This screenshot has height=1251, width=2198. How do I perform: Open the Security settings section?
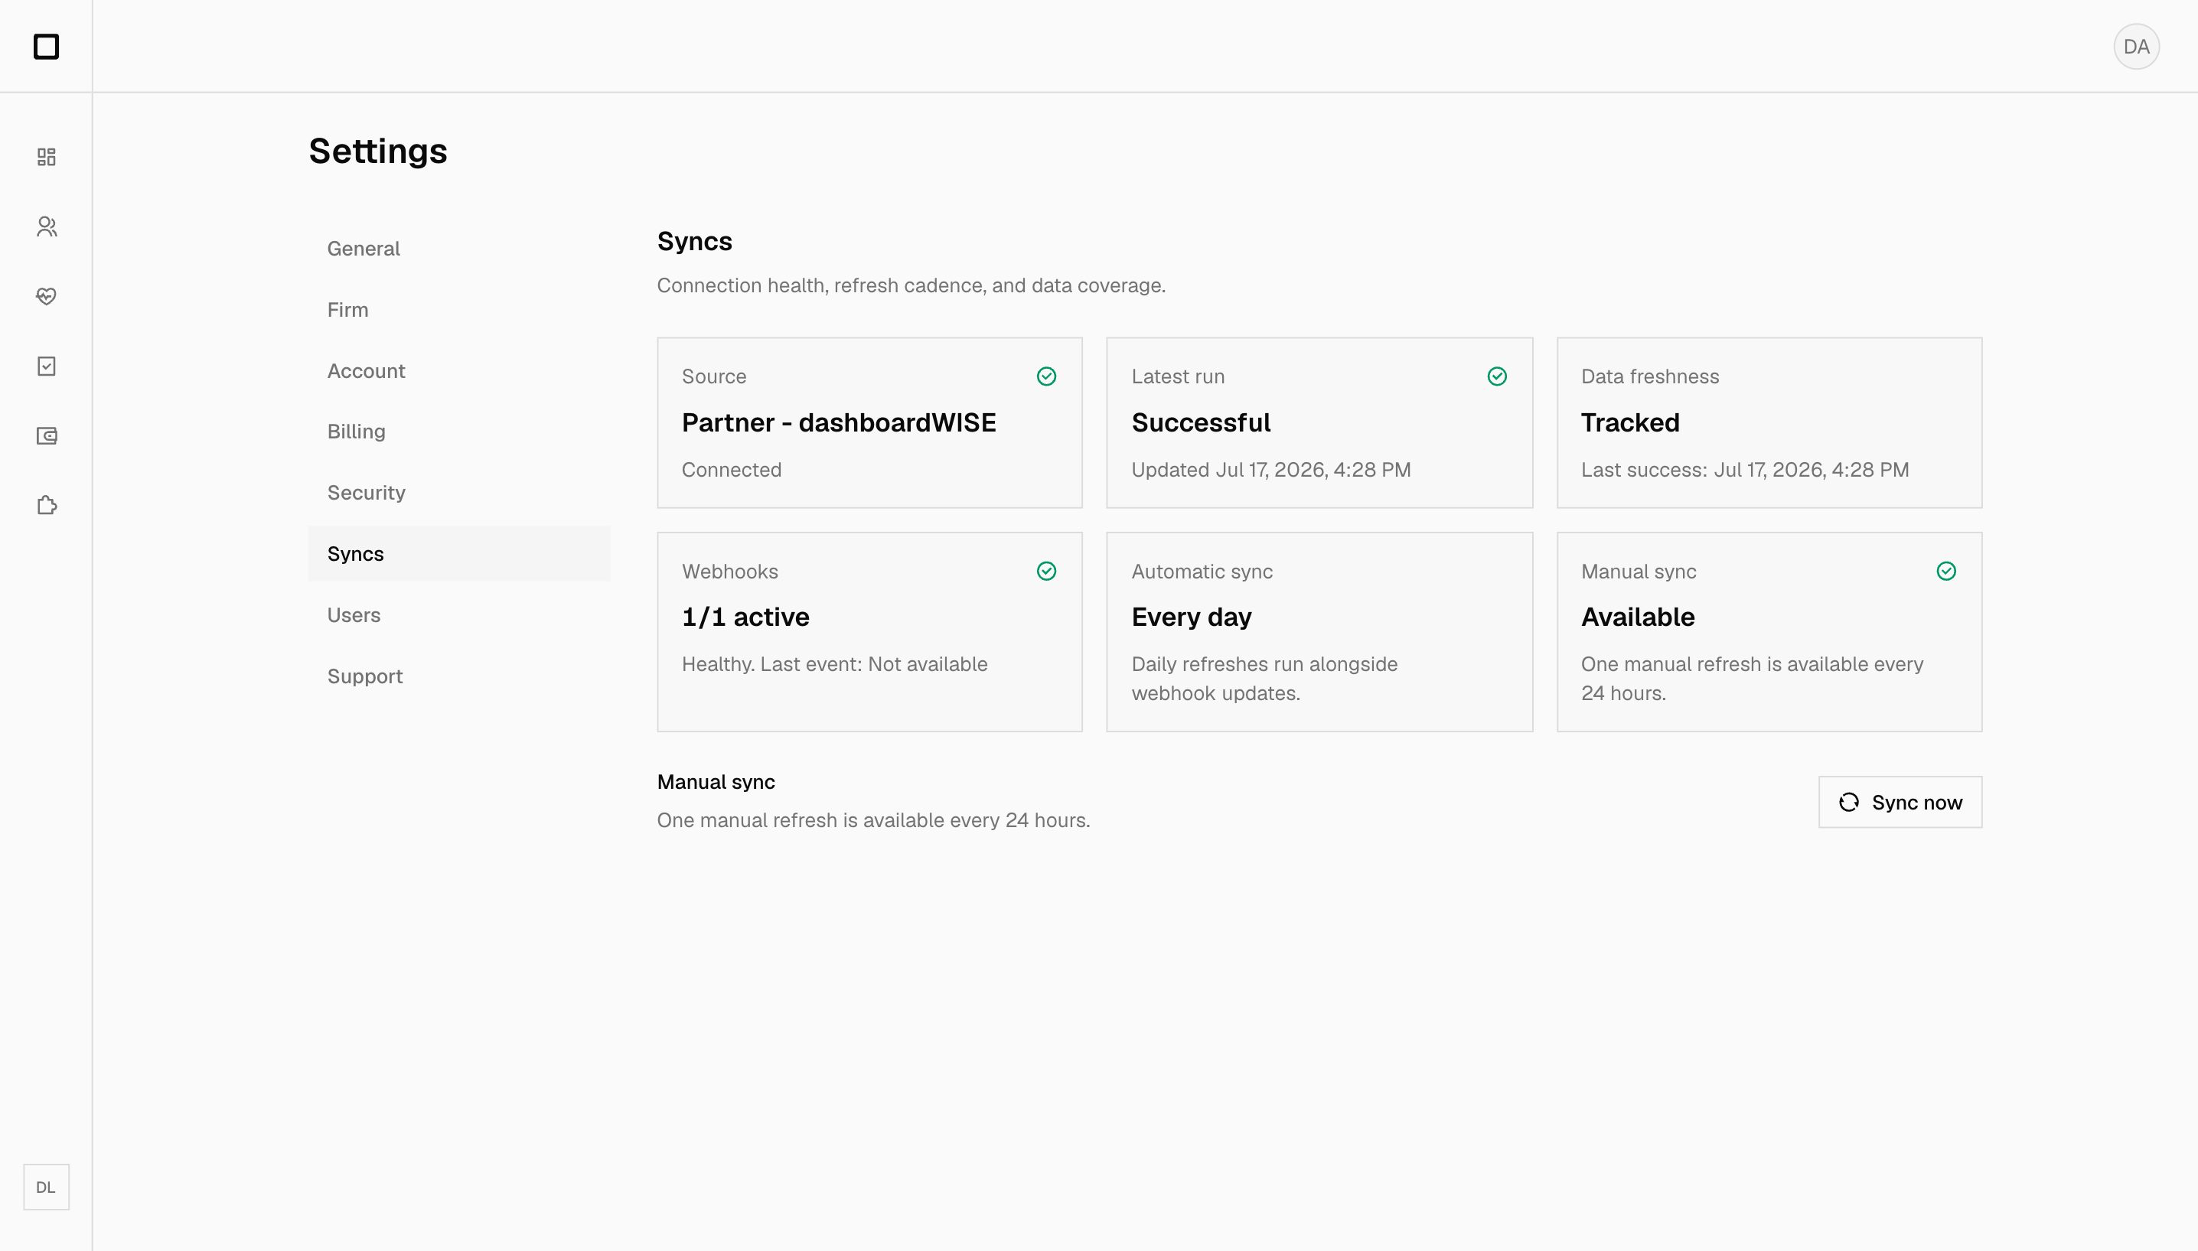(458, 492)
